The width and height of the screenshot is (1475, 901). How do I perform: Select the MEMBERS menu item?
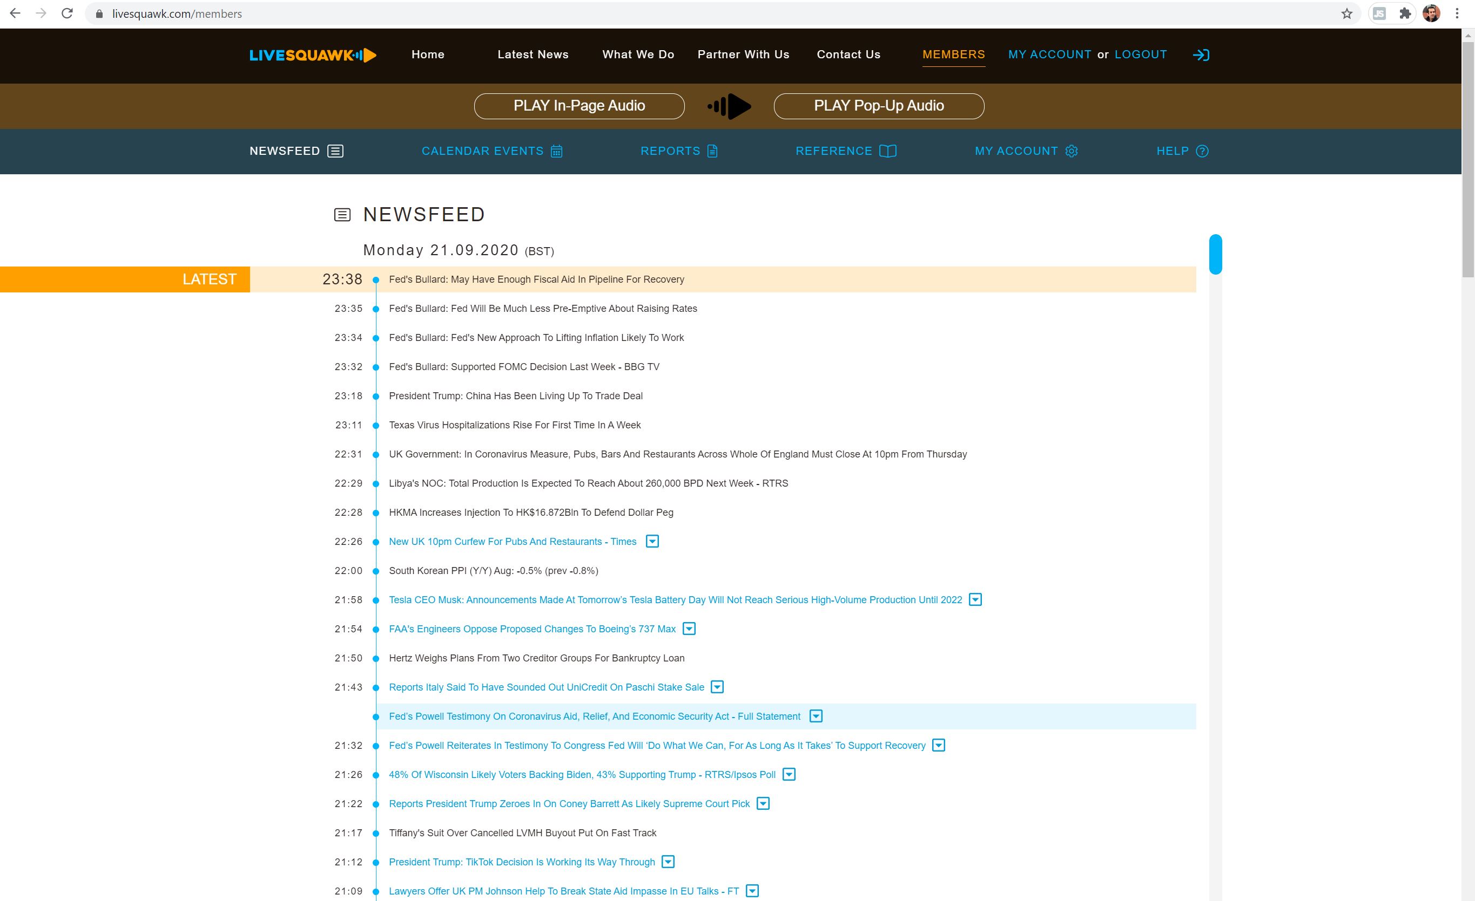(954, 54)
